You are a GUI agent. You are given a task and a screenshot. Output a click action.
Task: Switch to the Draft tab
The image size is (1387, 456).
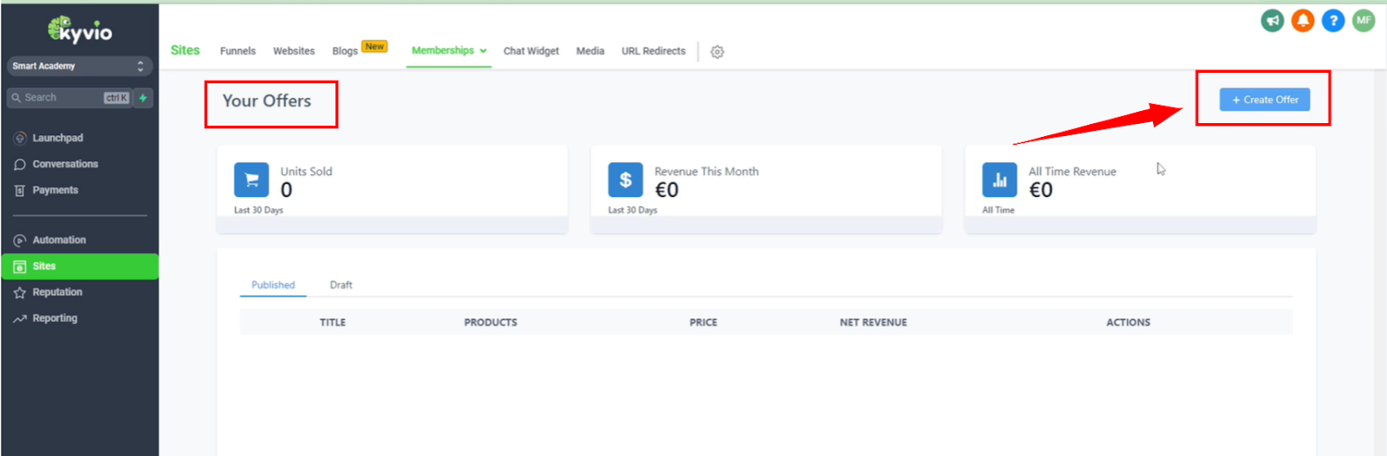coord(341,285)
